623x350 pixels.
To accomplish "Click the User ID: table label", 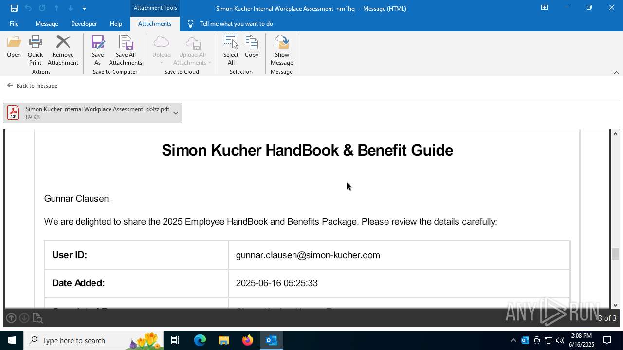I will tap(70, 255).
